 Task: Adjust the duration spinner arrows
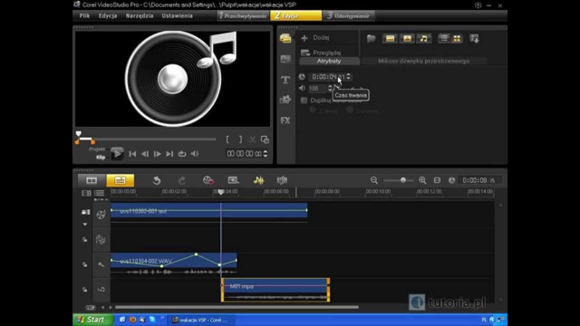click(348, 77)
